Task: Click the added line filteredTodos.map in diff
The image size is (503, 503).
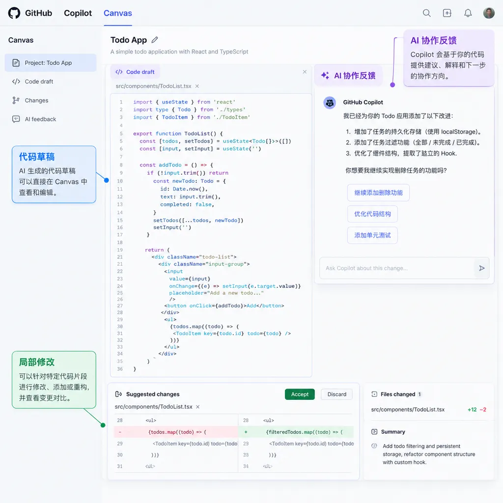Action: tap(296, 432)
